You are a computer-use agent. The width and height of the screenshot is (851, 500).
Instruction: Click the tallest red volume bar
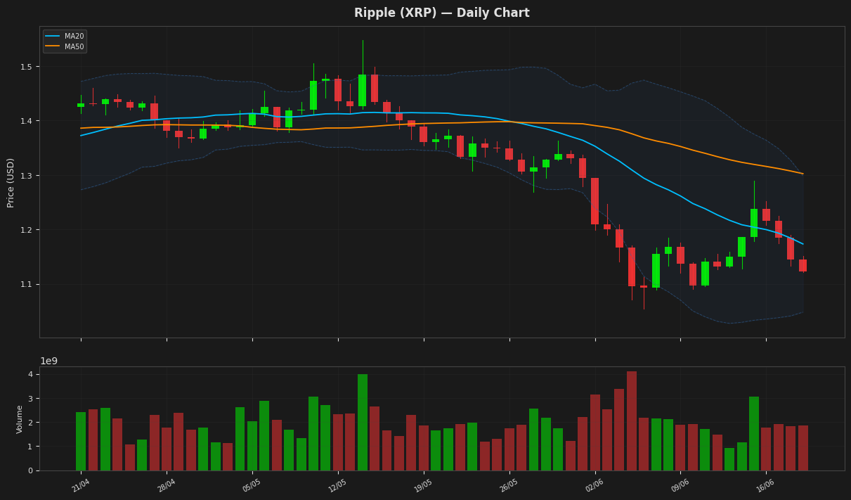632,421
